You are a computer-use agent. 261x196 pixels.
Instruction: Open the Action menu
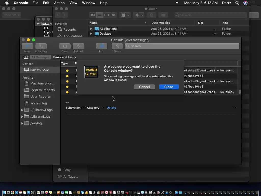point(59,3)
